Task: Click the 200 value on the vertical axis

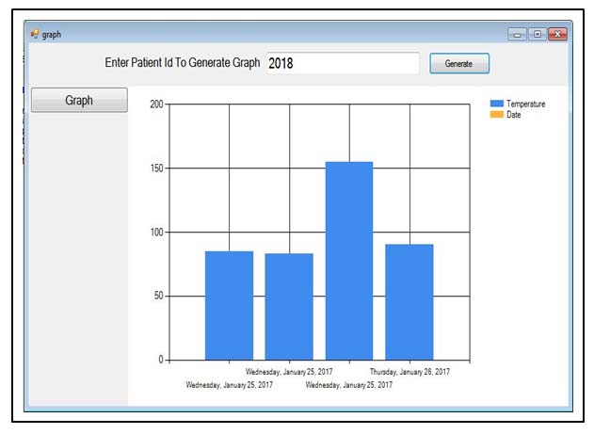Action: [x=156, y=104]
